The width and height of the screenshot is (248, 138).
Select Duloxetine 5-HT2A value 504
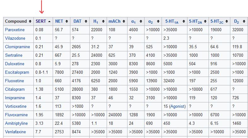point(192,64)
